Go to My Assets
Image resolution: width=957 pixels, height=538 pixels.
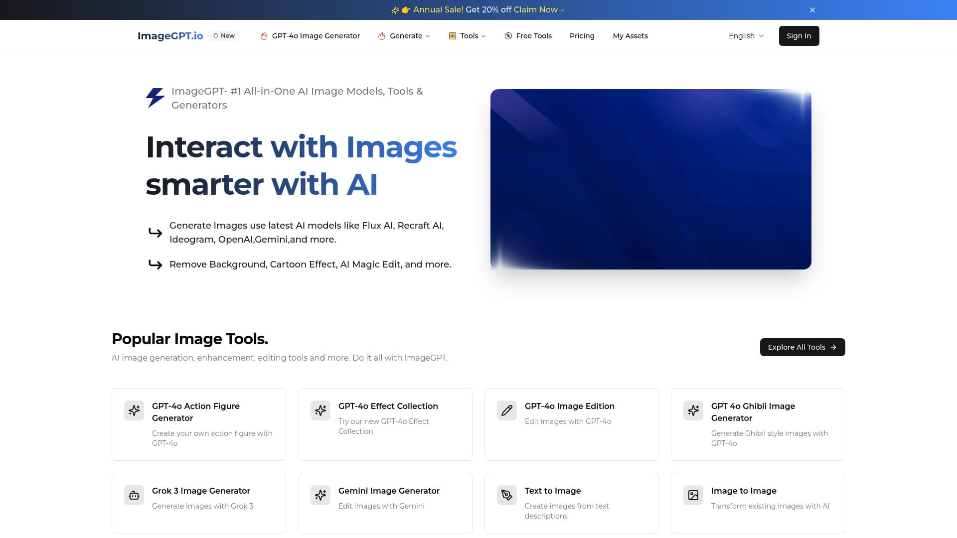click(x=630, y=35)
